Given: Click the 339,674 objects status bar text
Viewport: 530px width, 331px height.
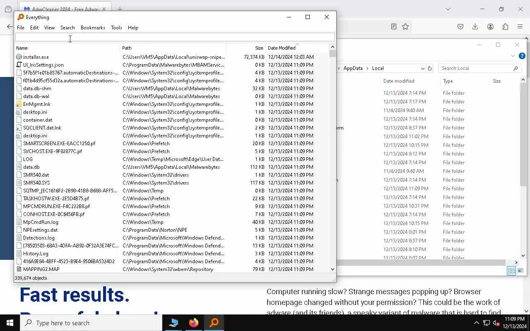Looking at the screenshot, I should [x=31, y=278].
